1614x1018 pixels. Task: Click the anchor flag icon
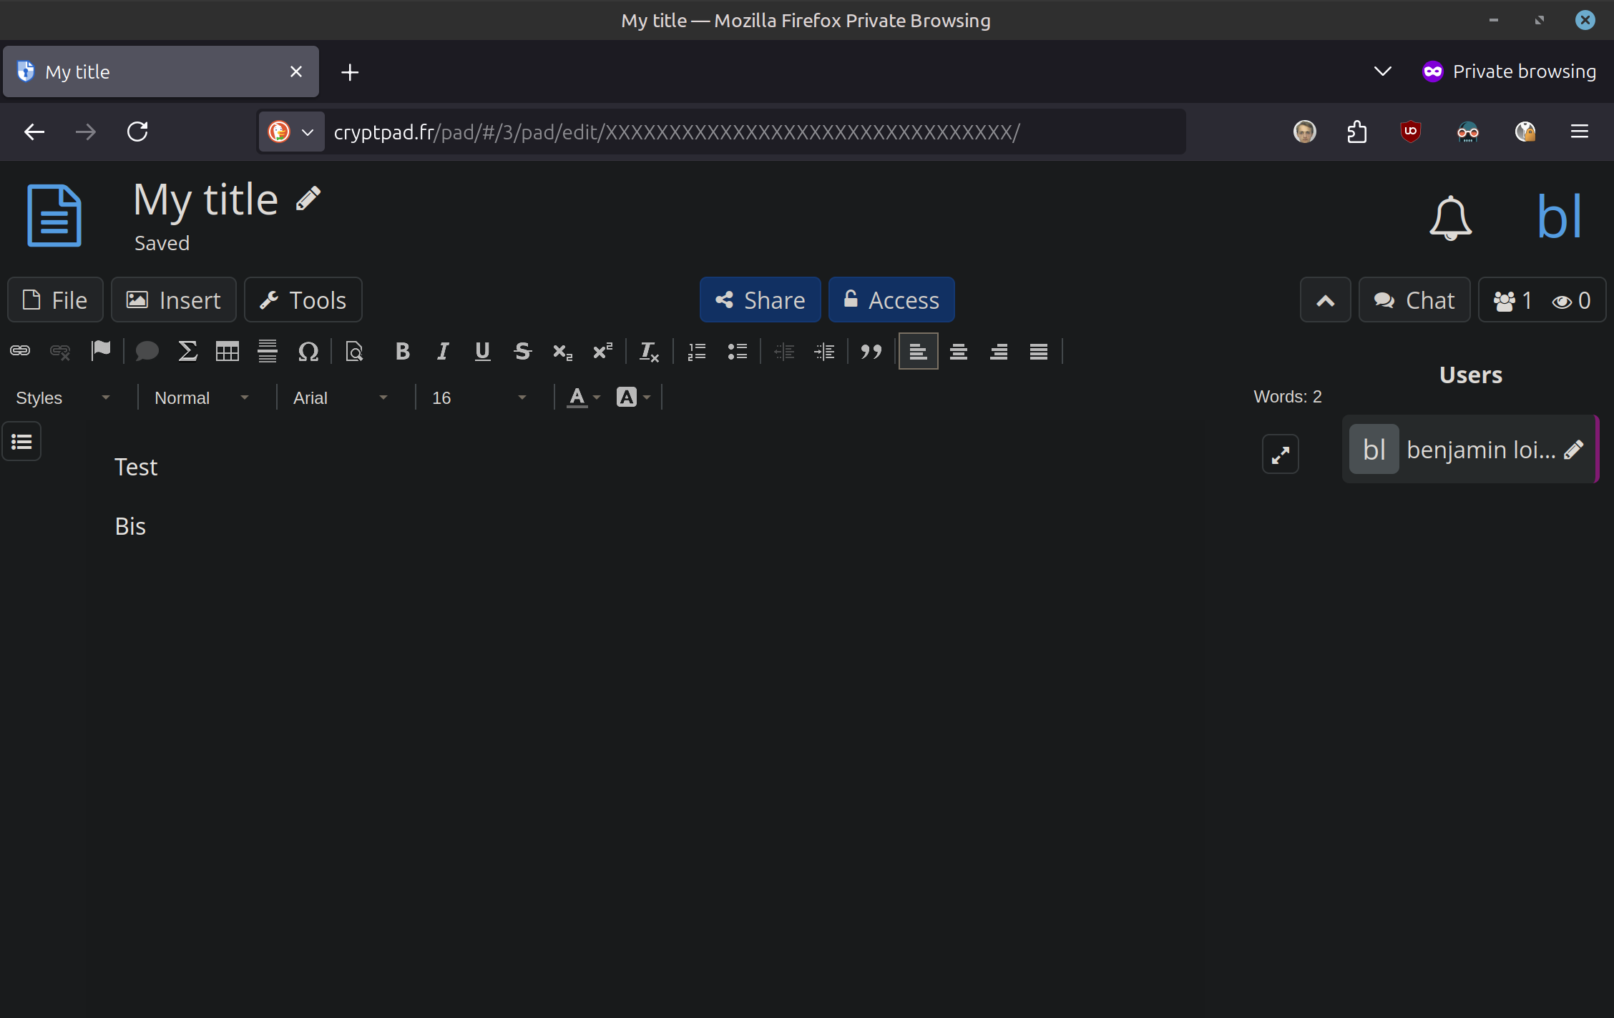pos(101,351)
